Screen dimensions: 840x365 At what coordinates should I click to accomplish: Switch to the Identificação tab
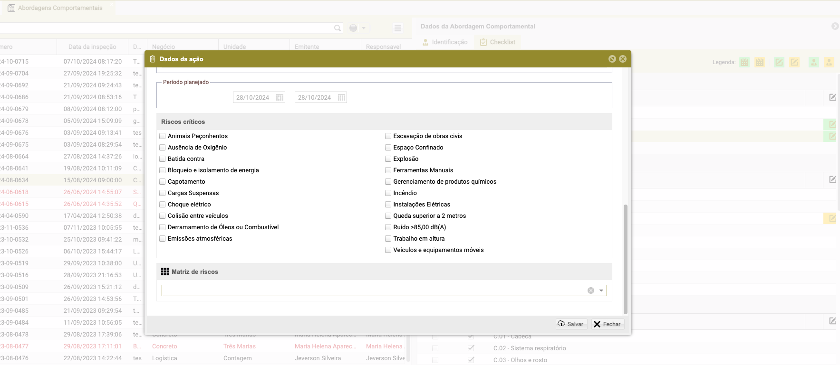445,42
